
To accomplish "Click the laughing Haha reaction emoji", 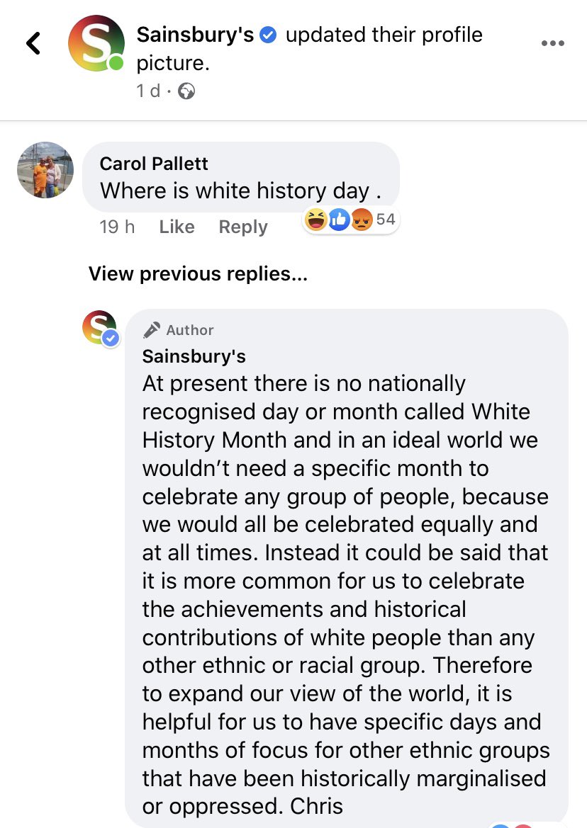I will tap(315, 220).
